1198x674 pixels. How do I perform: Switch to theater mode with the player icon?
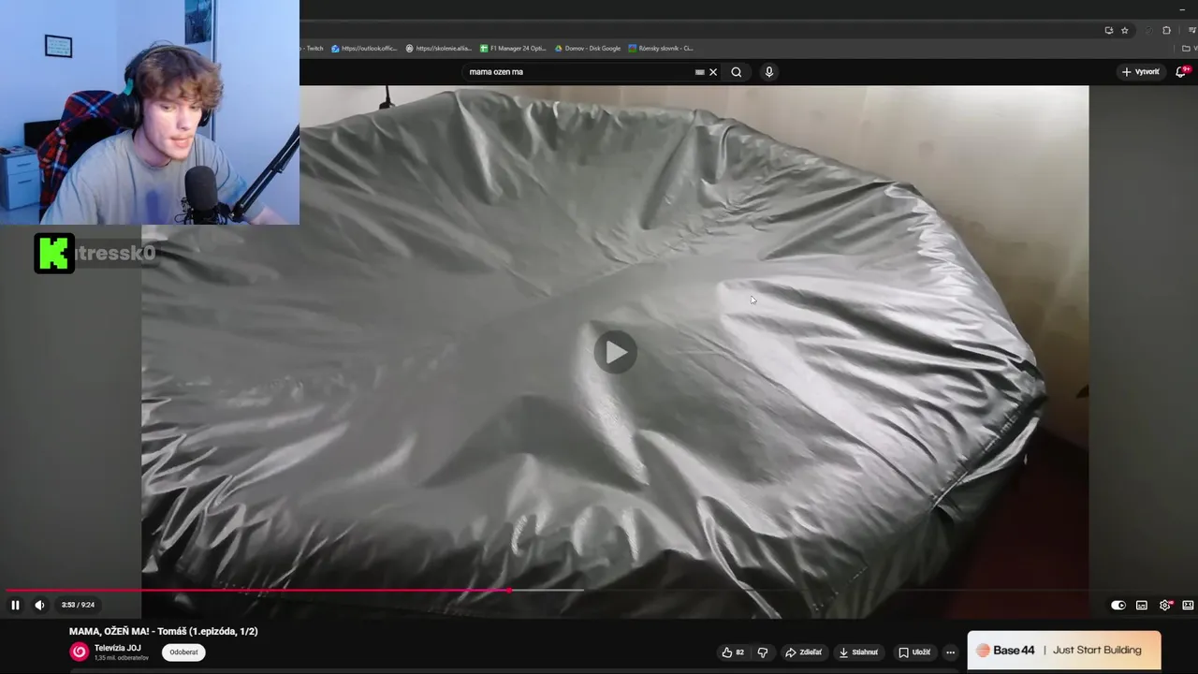click(1188, 605)
